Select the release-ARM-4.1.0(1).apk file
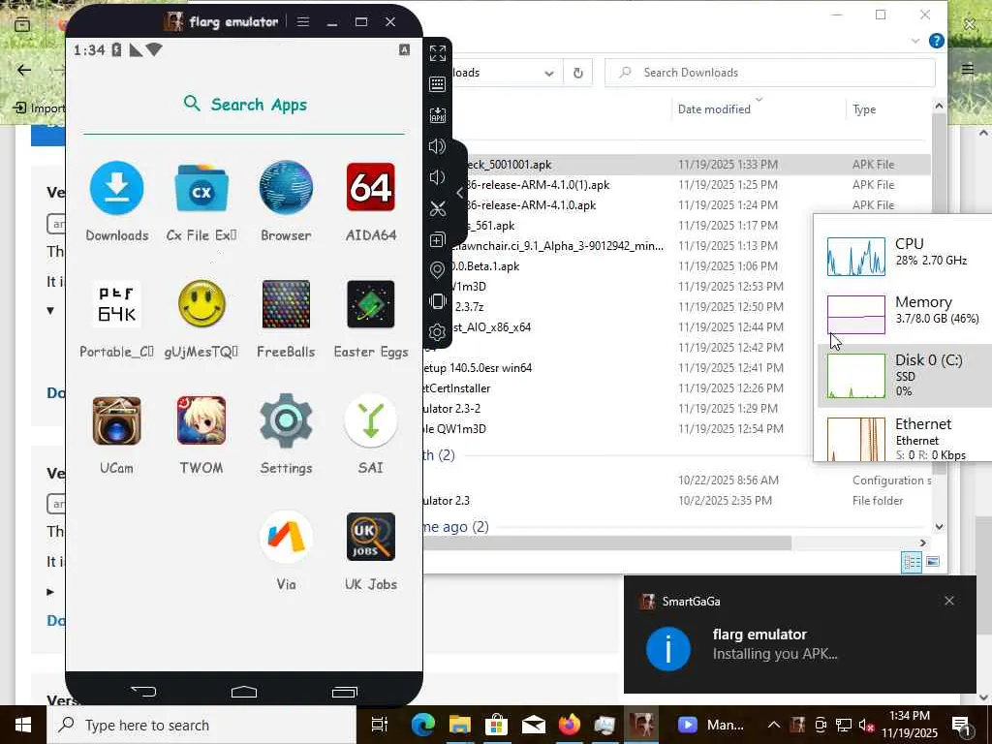Viewport: 992px width, 744px height. click(677, 185)
